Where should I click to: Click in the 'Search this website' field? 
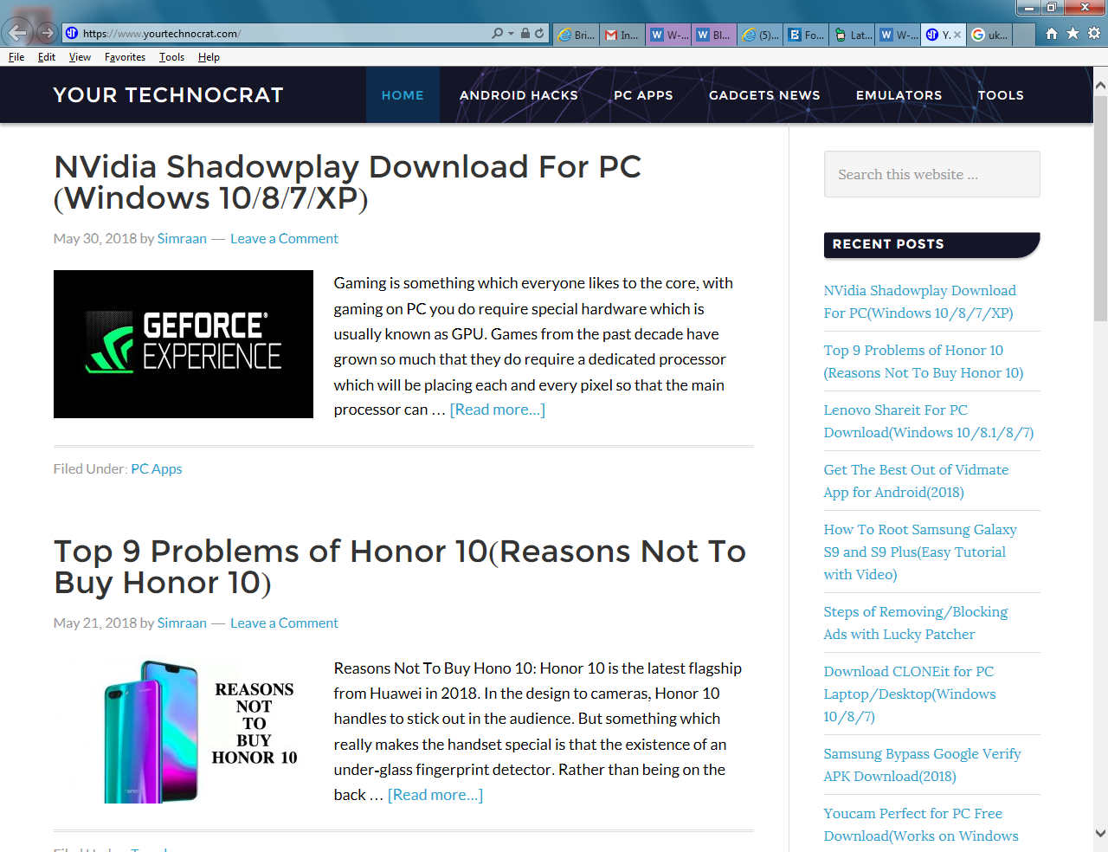point(931,174)
